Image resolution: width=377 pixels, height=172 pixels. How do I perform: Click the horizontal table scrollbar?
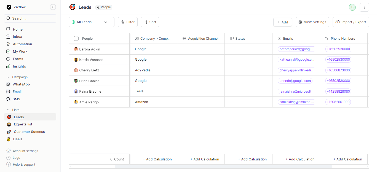[223, 166]
